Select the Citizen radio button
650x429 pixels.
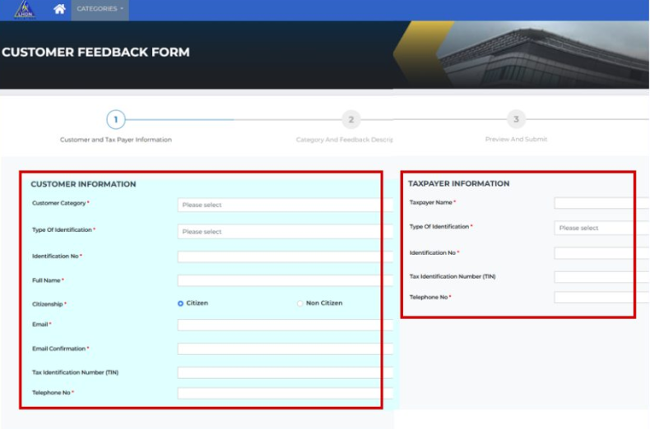pyautogui.click(x=181, y=303)
